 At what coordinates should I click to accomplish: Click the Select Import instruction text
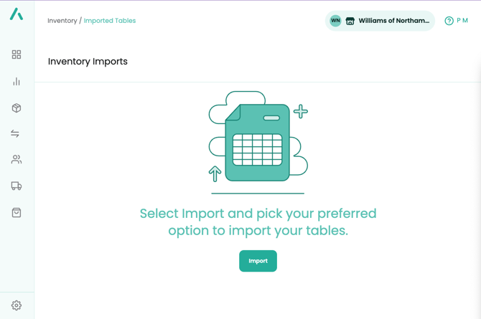click(x=258, y=222)
